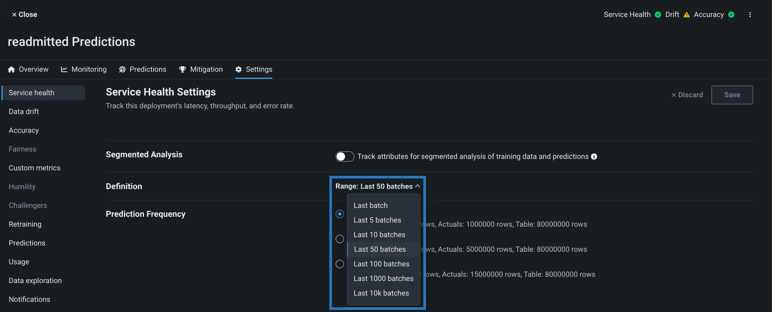The width and height of the screenshot is (772, 312).
Task: Click the Drift warning triangle icon
Action: 686,15
